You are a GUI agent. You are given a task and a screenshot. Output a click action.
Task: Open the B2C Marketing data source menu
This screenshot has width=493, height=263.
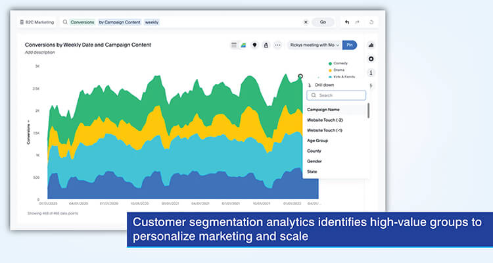[37, 22]
